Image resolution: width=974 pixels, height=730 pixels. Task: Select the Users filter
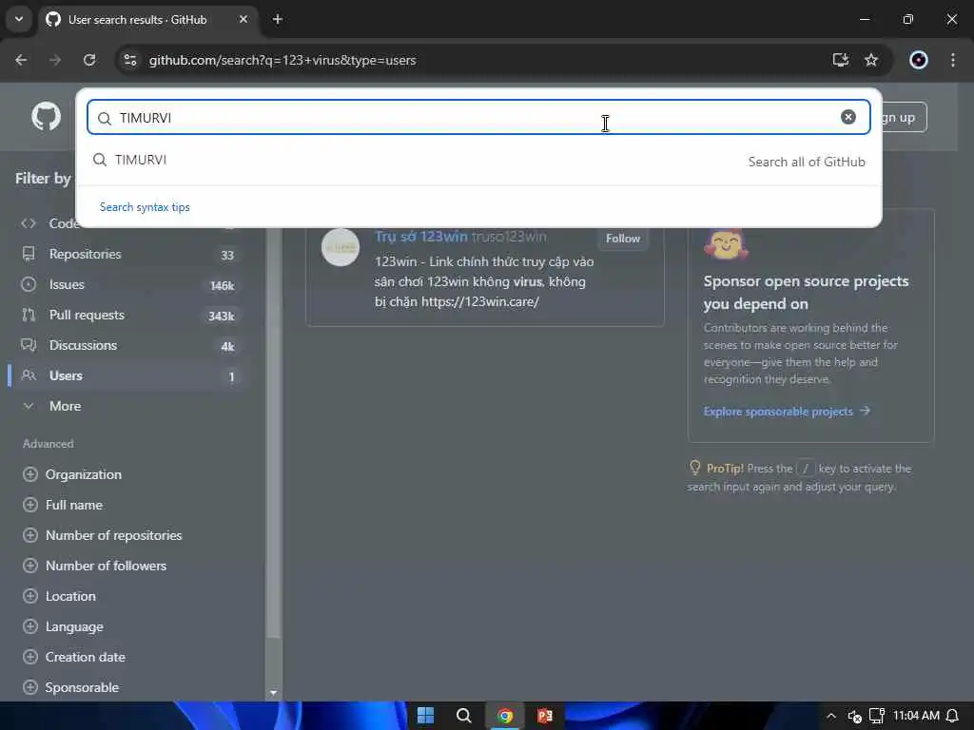(x=128, y=375)
